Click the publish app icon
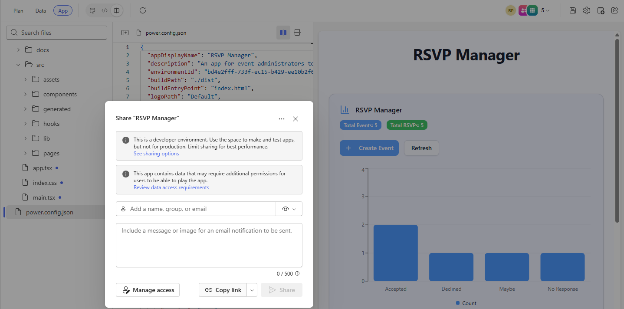 pos(601,10)
